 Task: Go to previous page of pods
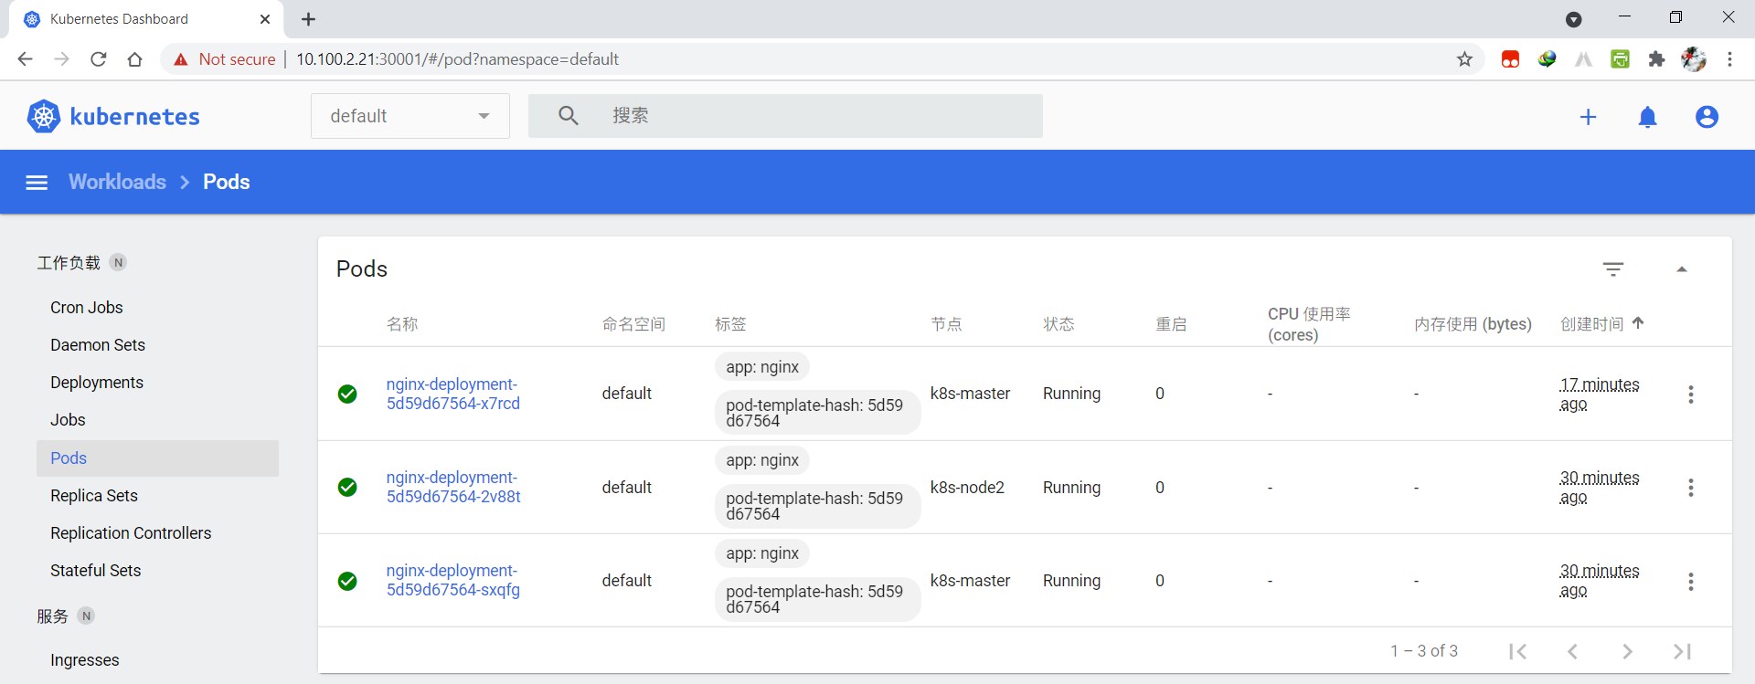tap(1573, 651)
